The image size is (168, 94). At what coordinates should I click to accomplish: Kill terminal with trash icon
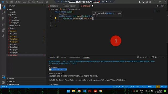tap(156, 57)
